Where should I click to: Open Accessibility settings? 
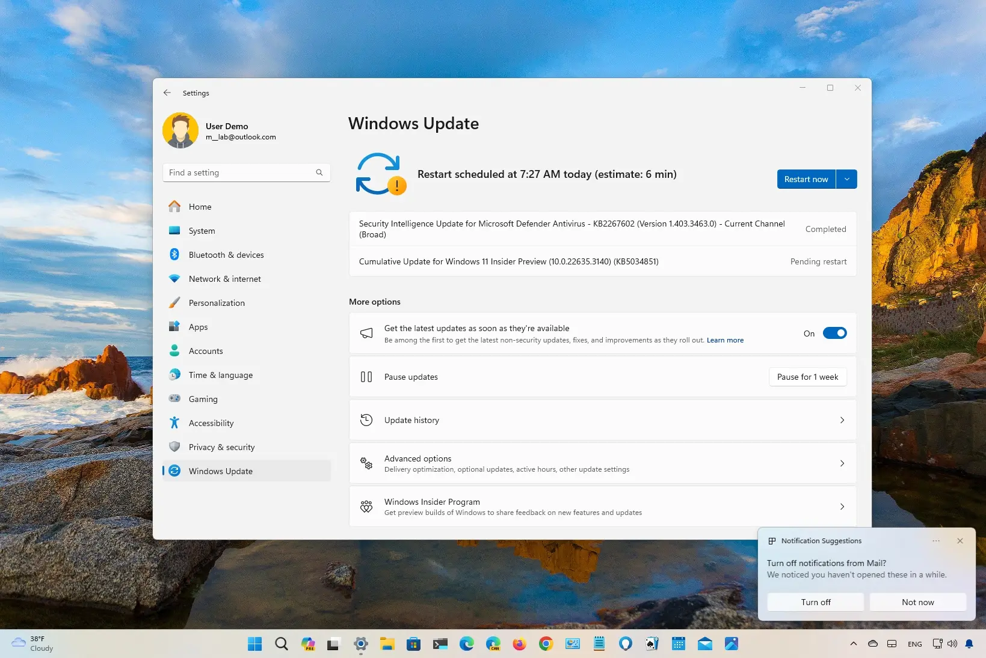click(247, 423)
